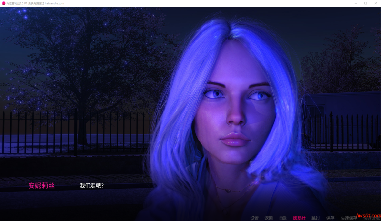Image resolution: width=381 pixels, height=221 pixels.
Task: Click dialogue text 我们走吧? to advance
Action: tap(91, 186)
